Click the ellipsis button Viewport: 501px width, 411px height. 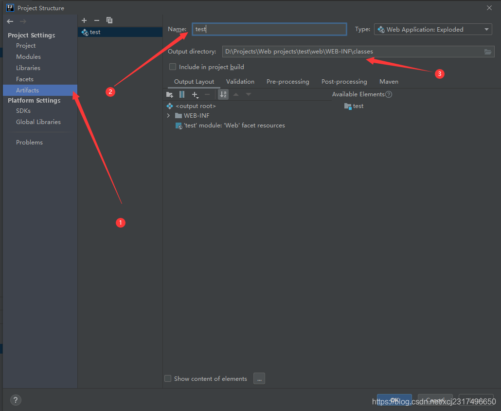click(259, 379)
